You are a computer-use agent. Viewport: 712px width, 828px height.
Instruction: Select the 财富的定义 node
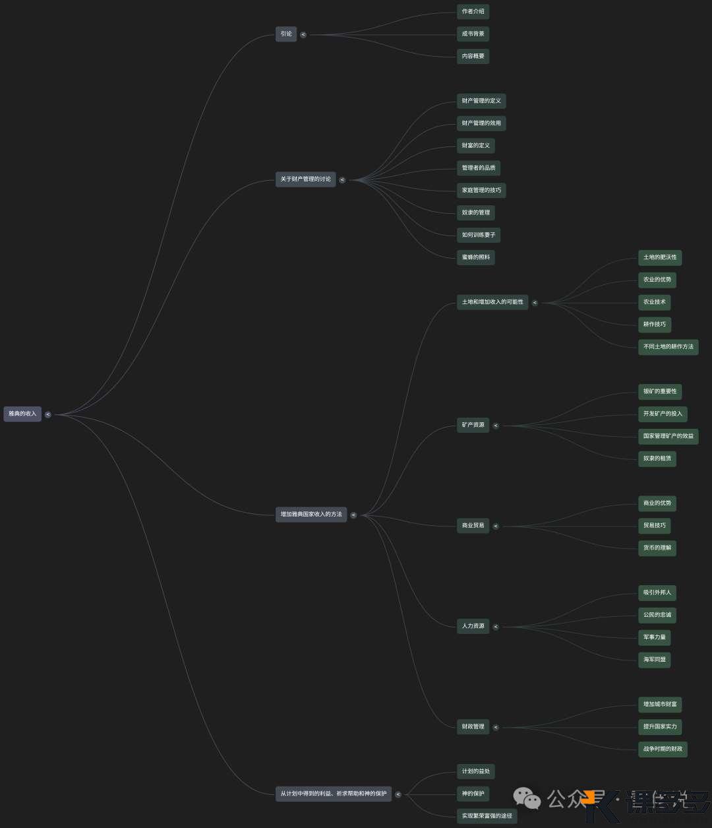tap(475, 146)
